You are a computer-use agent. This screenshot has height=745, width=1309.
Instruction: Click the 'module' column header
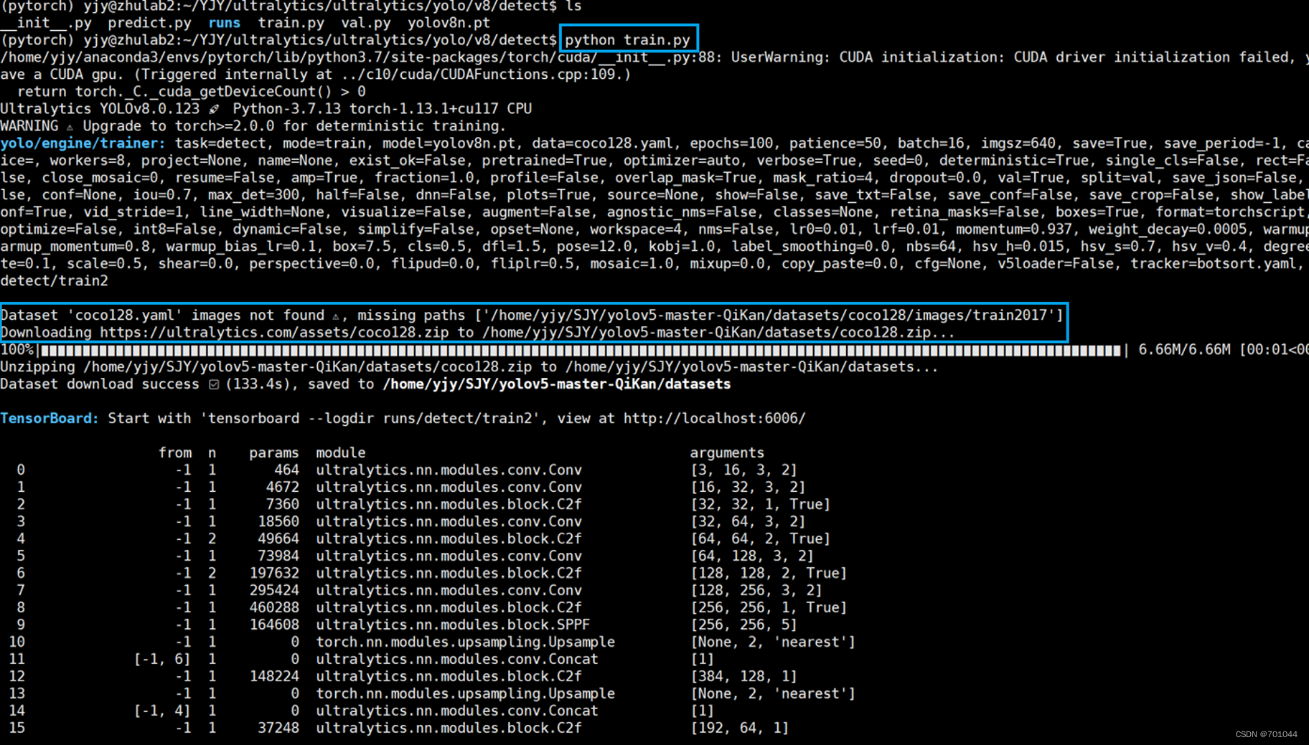(340, 453)
